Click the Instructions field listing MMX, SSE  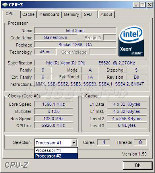pos(91,84)
